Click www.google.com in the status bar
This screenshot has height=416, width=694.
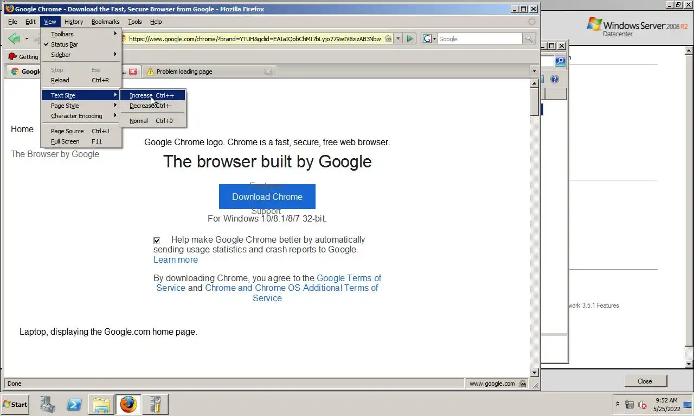[492, 383]
